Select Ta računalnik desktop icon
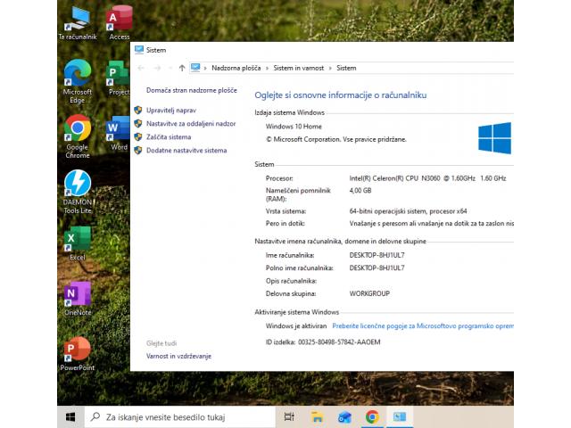This screenshot has width=571, height=428. tap(78, 20)
